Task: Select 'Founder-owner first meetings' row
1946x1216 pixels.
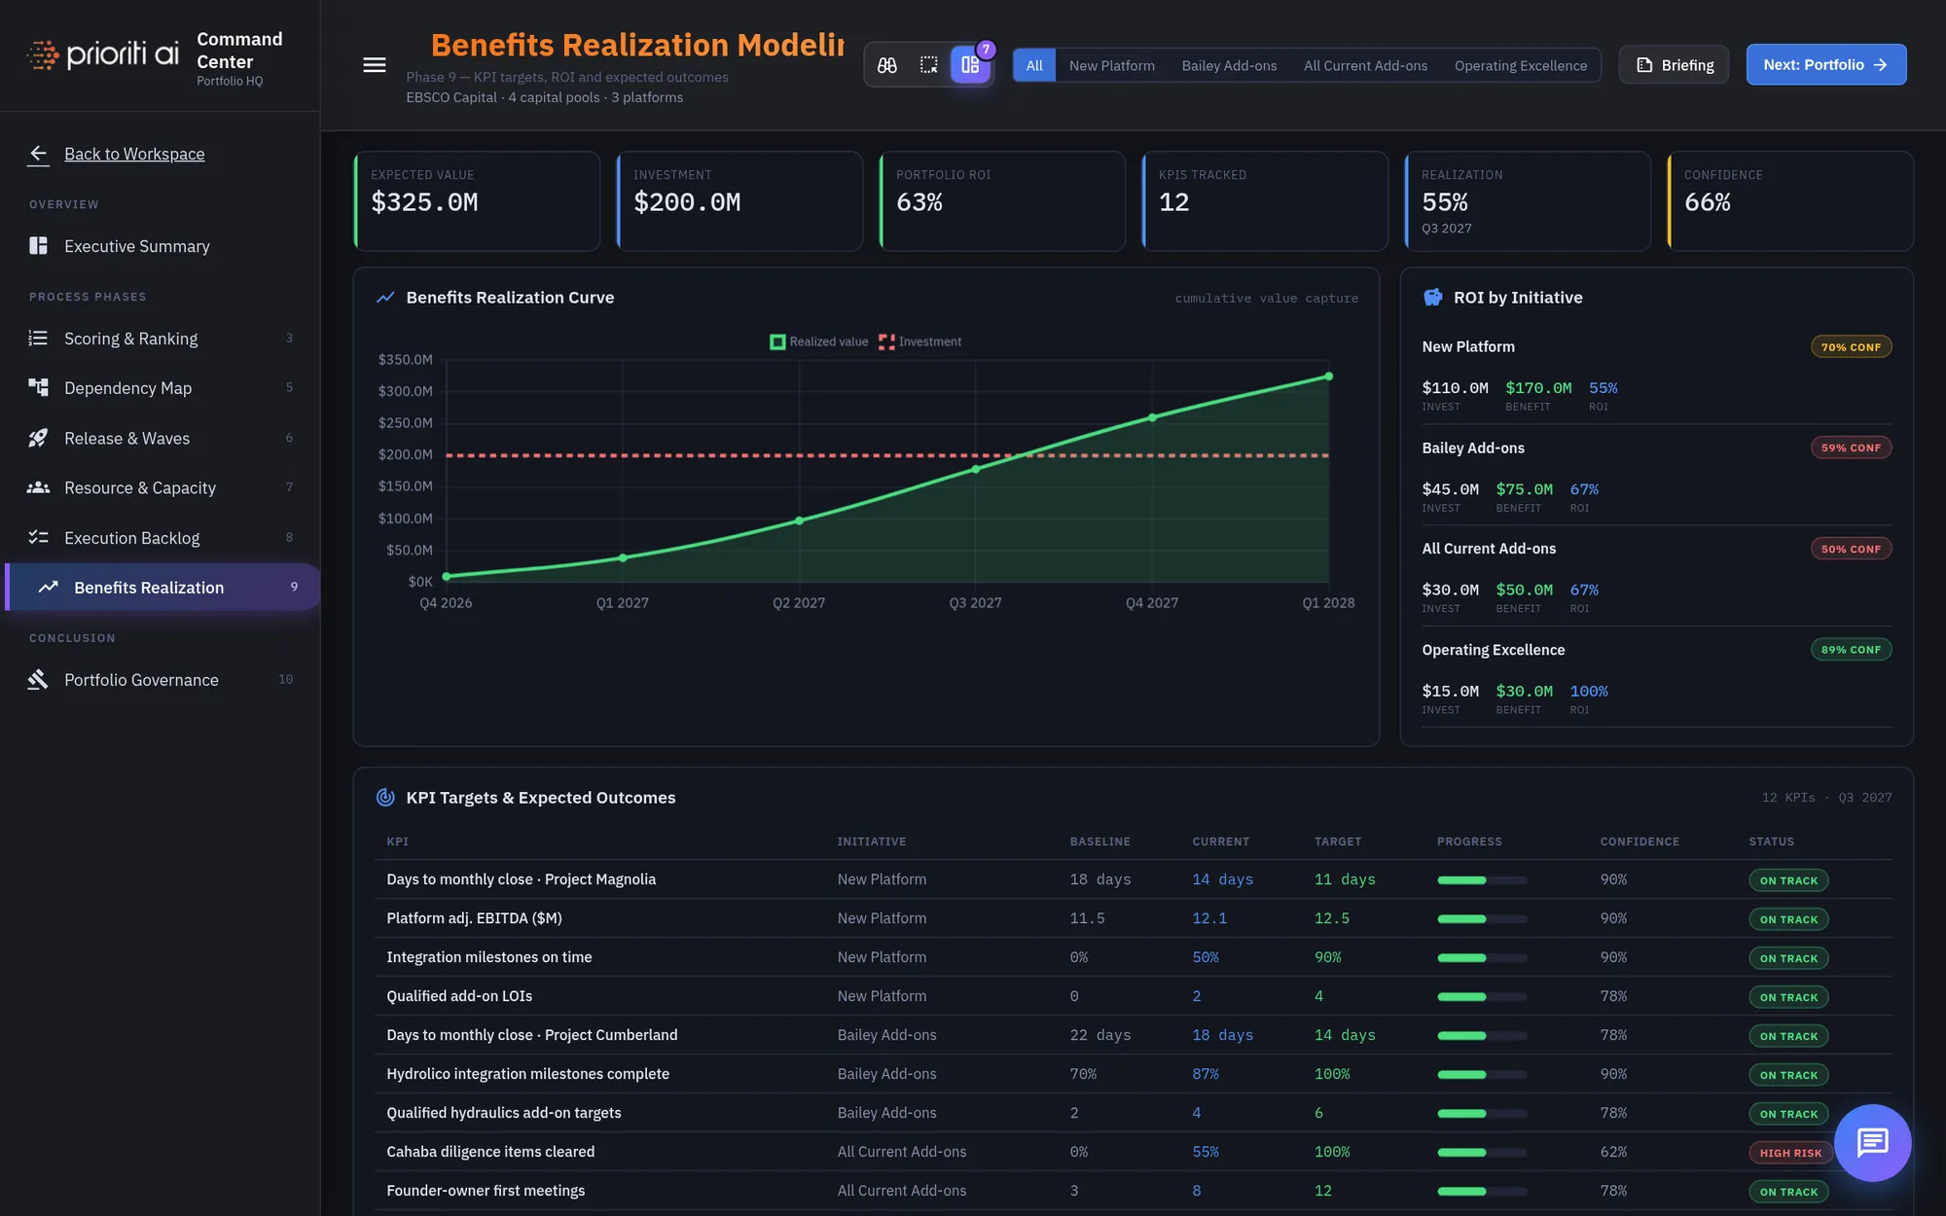Action: point(1134,1191)
